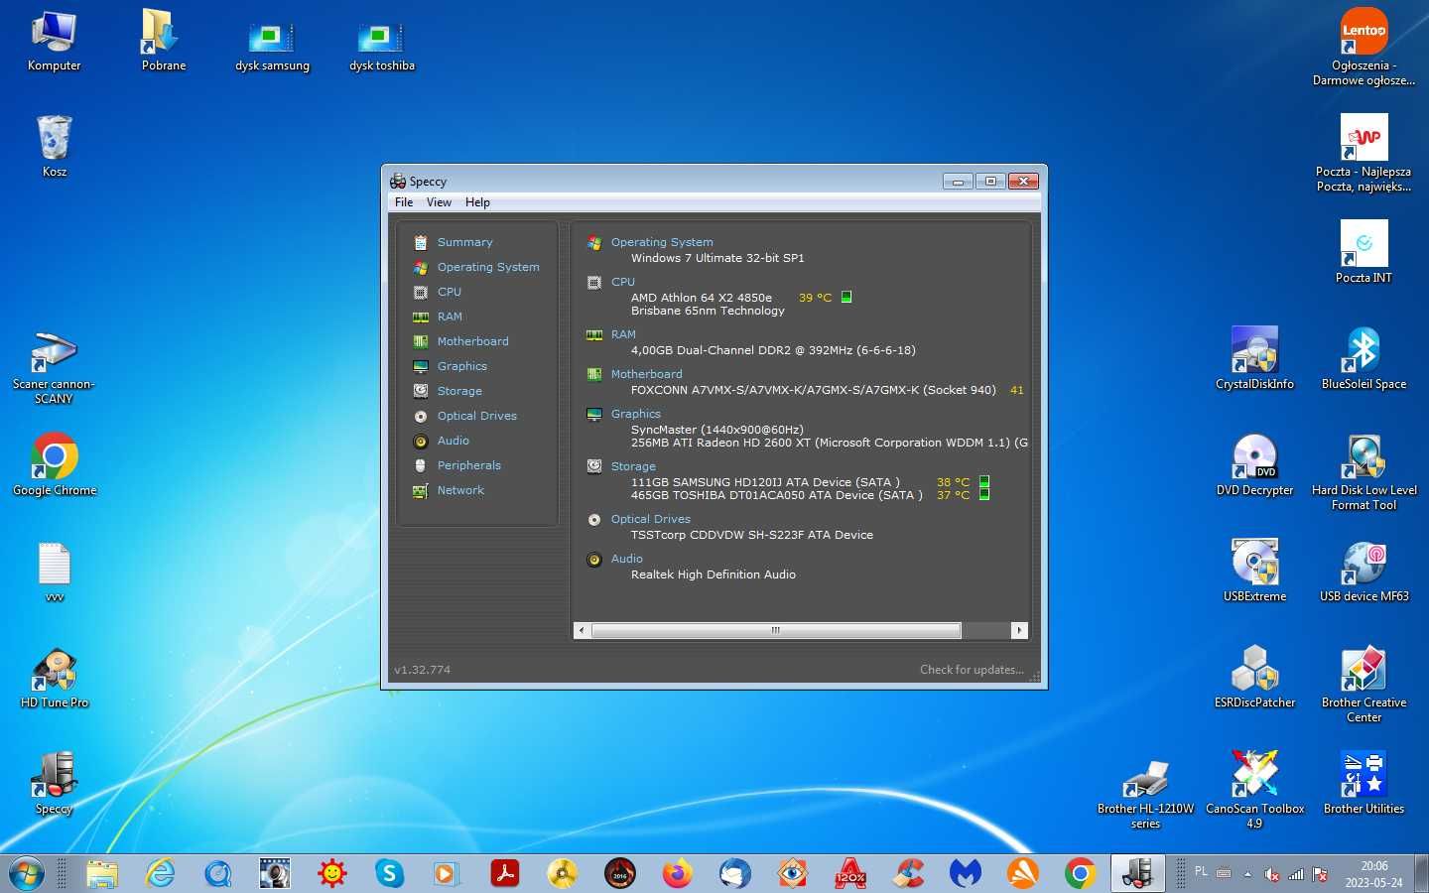
Task: Click the CPU chip icon in sidebar
Action: click(x=421, y=292)
